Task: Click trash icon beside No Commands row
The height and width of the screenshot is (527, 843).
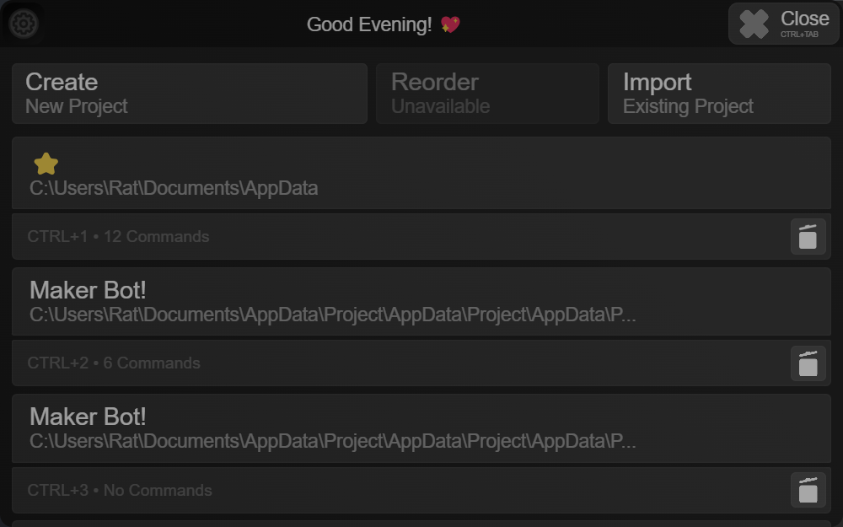Action: [808, 490]
